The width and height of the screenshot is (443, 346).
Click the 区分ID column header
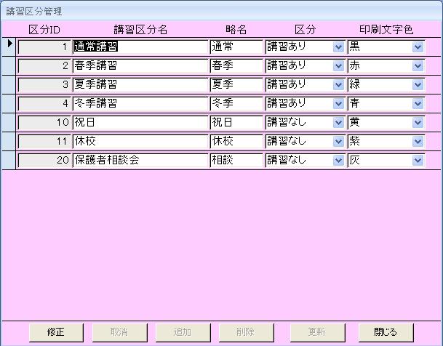coord(44,29)
